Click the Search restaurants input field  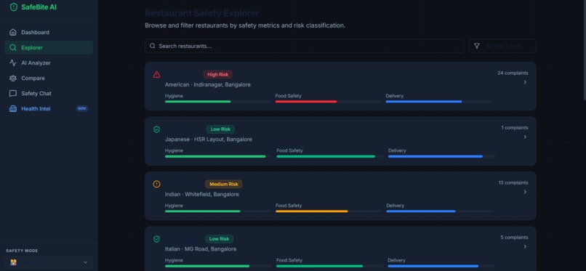coord(305,46)
